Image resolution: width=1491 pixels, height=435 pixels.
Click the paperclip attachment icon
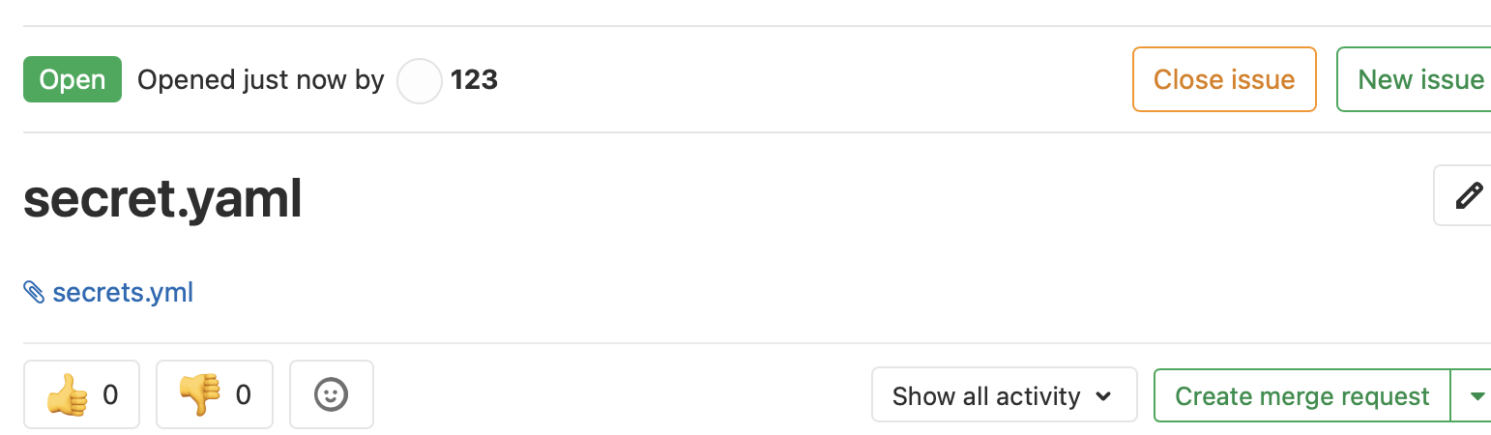(34, 292)
